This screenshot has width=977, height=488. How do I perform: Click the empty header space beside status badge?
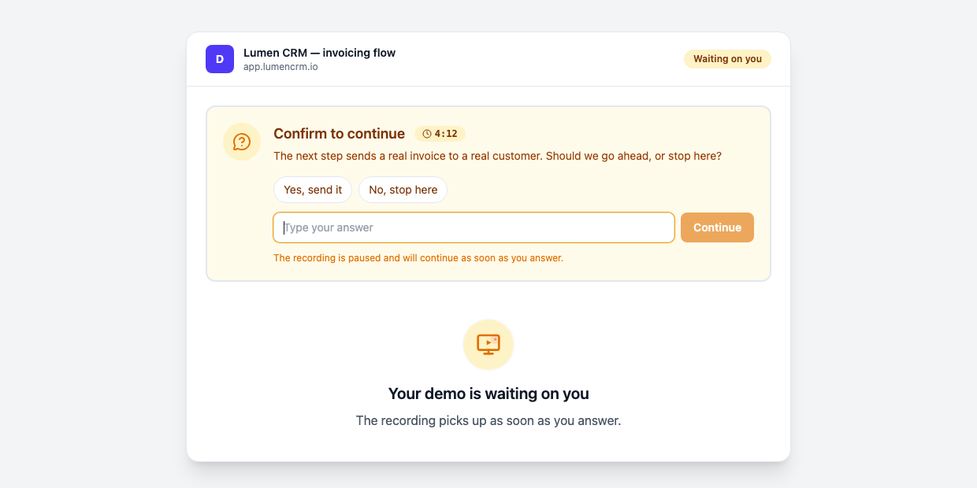point(540,59)
